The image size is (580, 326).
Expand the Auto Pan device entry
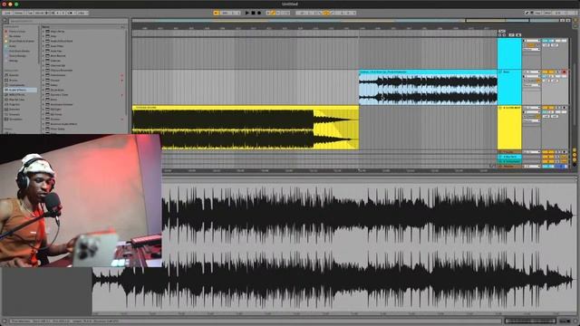point(43,51)
